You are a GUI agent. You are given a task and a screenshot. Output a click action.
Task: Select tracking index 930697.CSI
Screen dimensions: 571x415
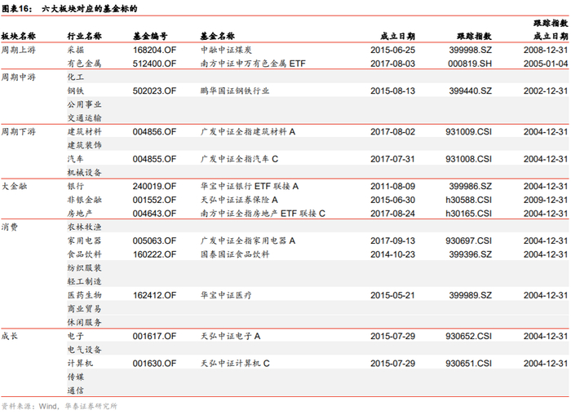[469, 241]
